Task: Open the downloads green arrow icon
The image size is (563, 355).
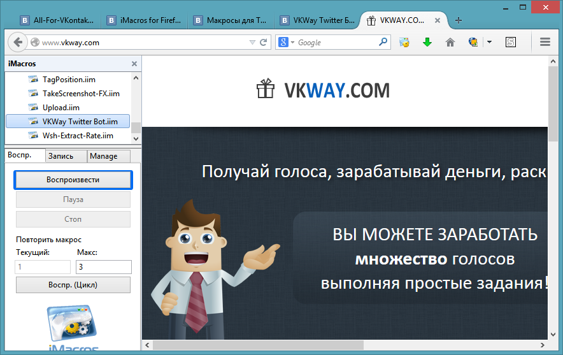Action: (x=427, y=43)
